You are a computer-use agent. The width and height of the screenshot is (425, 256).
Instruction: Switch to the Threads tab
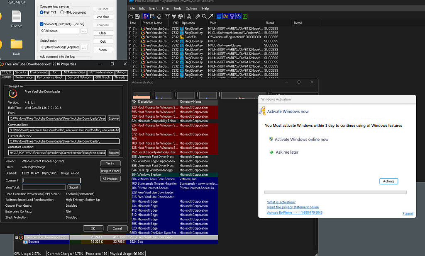tap(120, 77)
